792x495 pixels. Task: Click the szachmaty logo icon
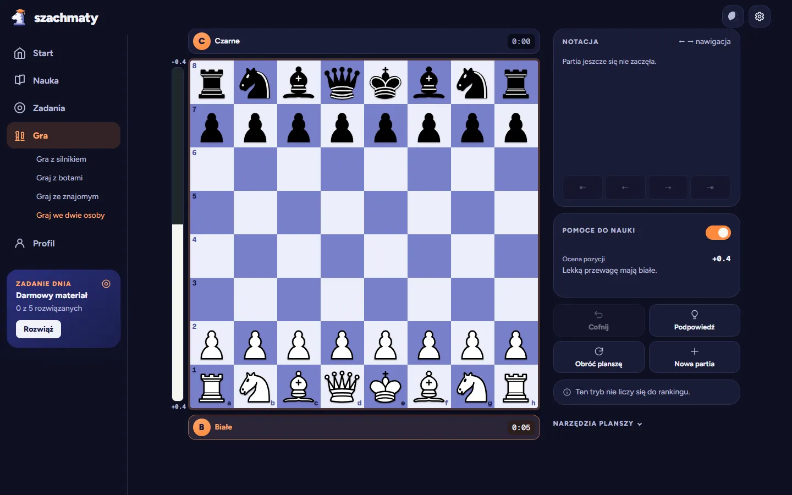19,18
